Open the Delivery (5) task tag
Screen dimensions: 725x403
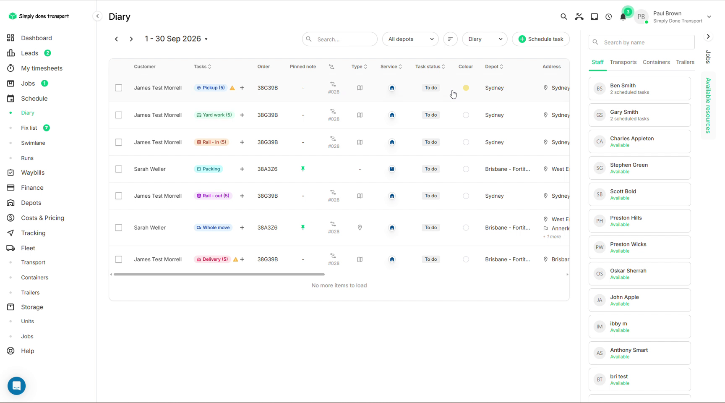tap(212, 259)
